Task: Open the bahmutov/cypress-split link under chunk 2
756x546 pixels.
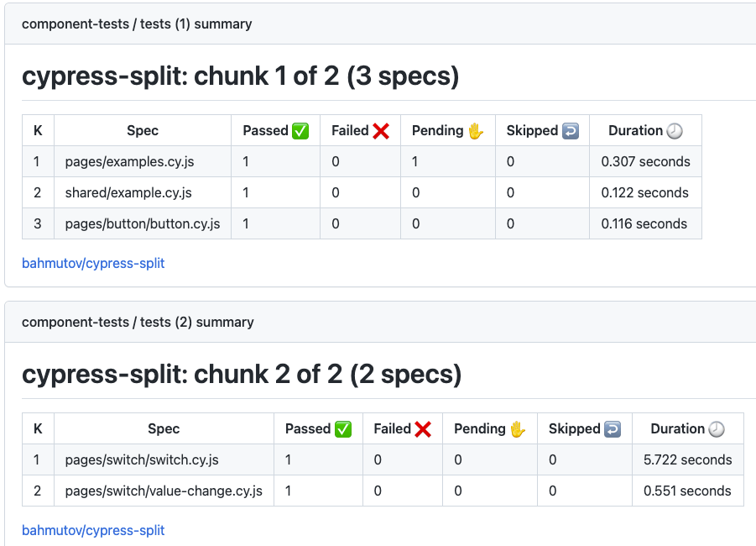Action: click(x=92, y=530)
